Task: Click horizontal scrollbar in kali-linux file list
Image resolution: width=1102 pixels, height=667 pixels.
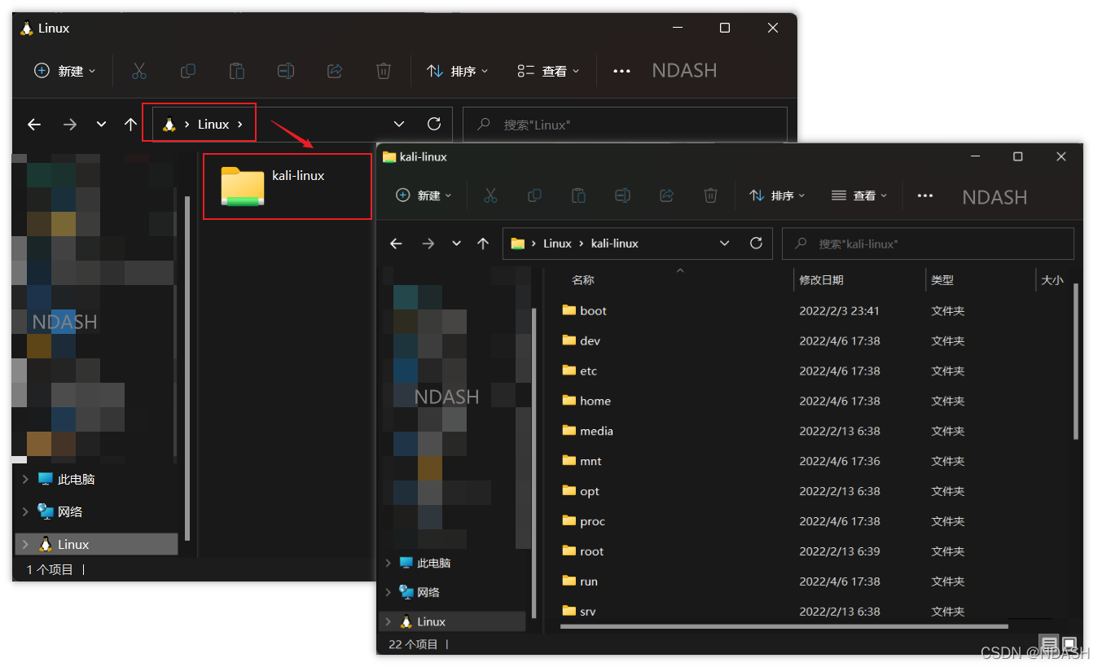Action: click(x=784, y=626)
